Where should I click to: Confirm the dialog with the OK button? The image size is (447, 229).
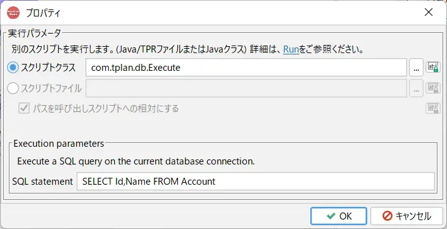pos(339,216)
